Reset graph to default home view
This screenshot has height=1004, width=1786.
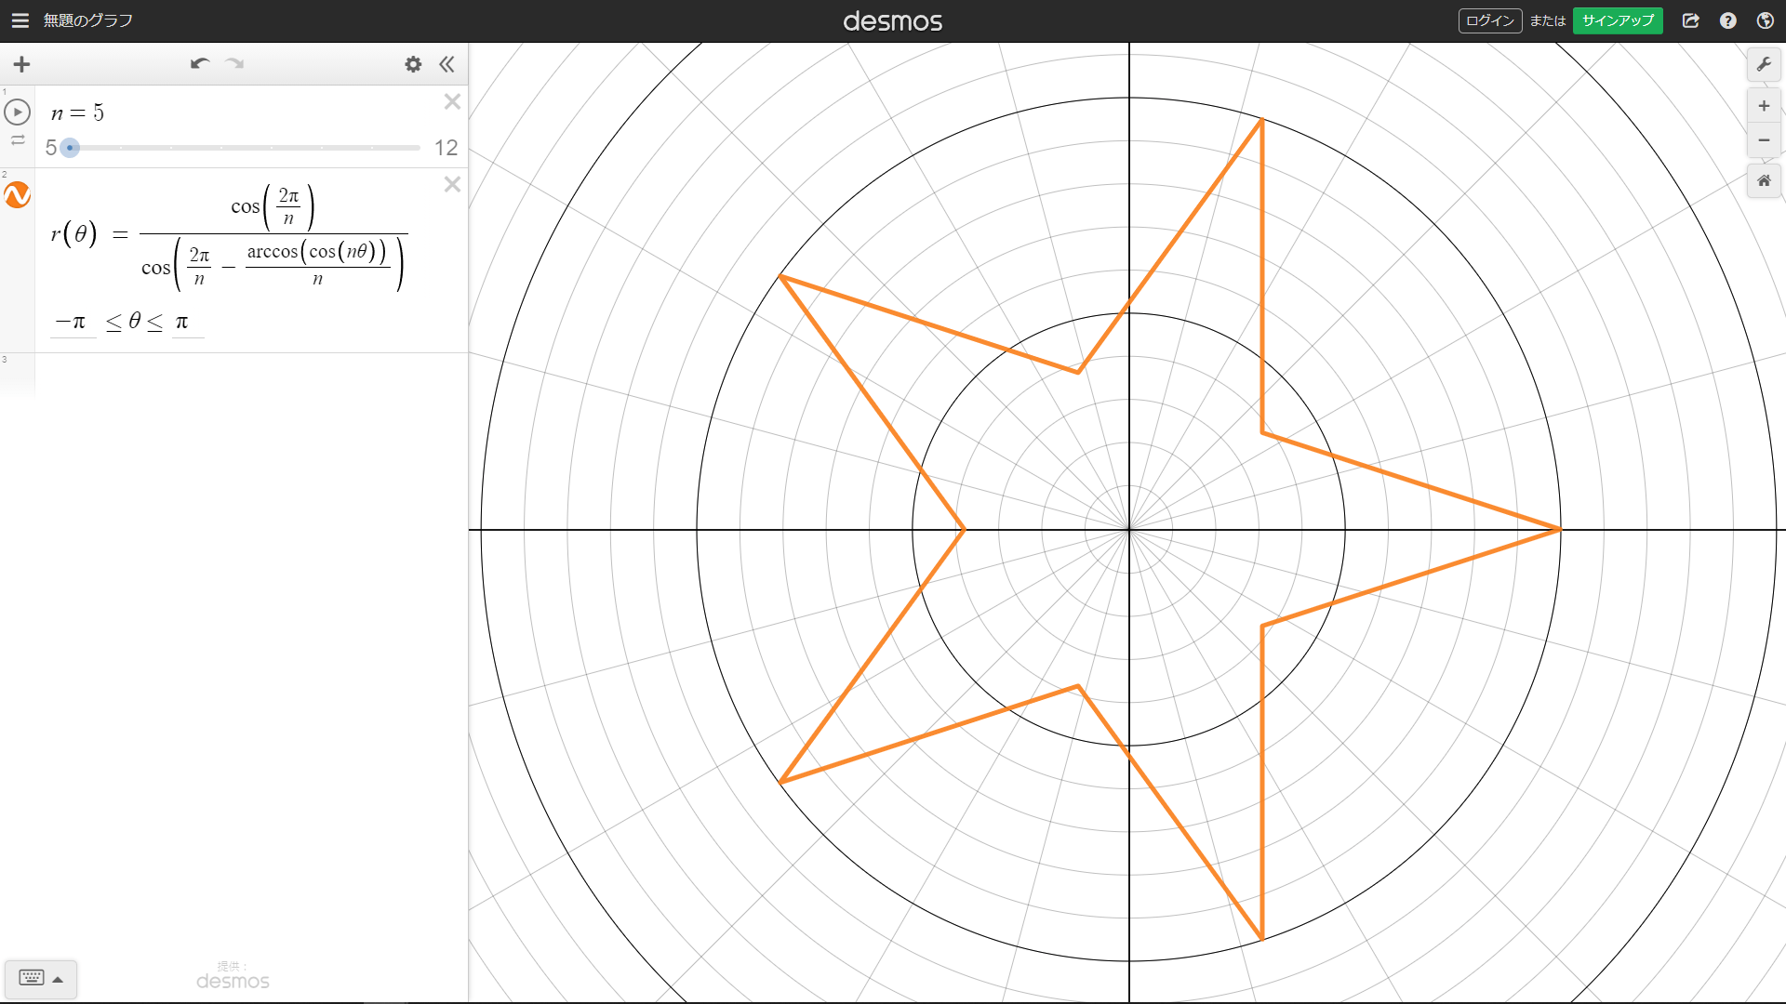pos(1764,180)
